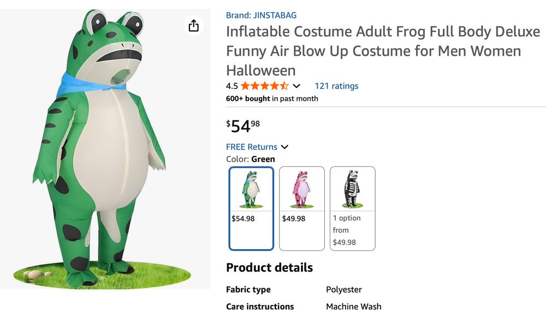Click the Color: Green label

click(251, 159)
